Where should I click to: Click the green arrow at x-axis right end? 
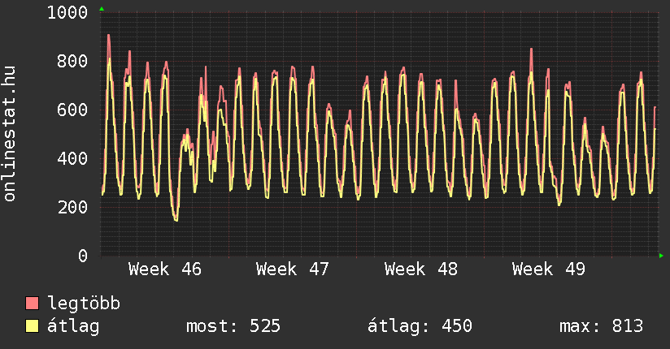coord(662,256)
